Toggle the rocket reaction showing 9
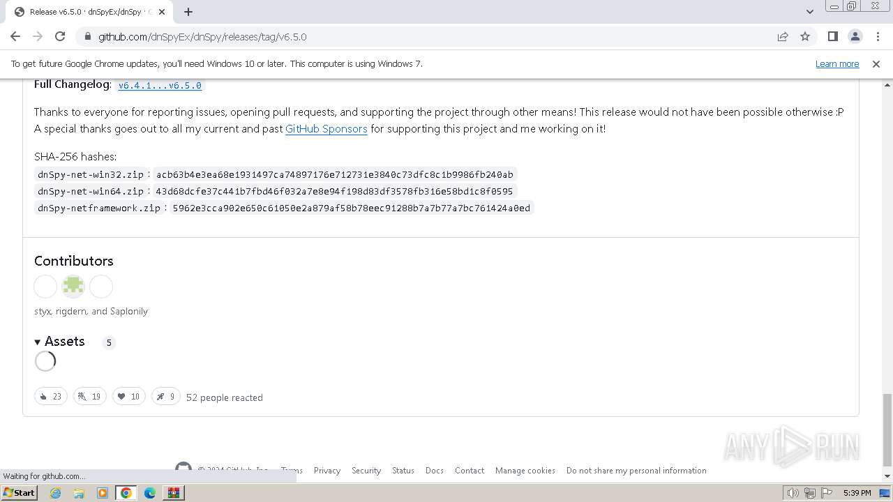Screen dimensions: 893x502 point(166,397)
